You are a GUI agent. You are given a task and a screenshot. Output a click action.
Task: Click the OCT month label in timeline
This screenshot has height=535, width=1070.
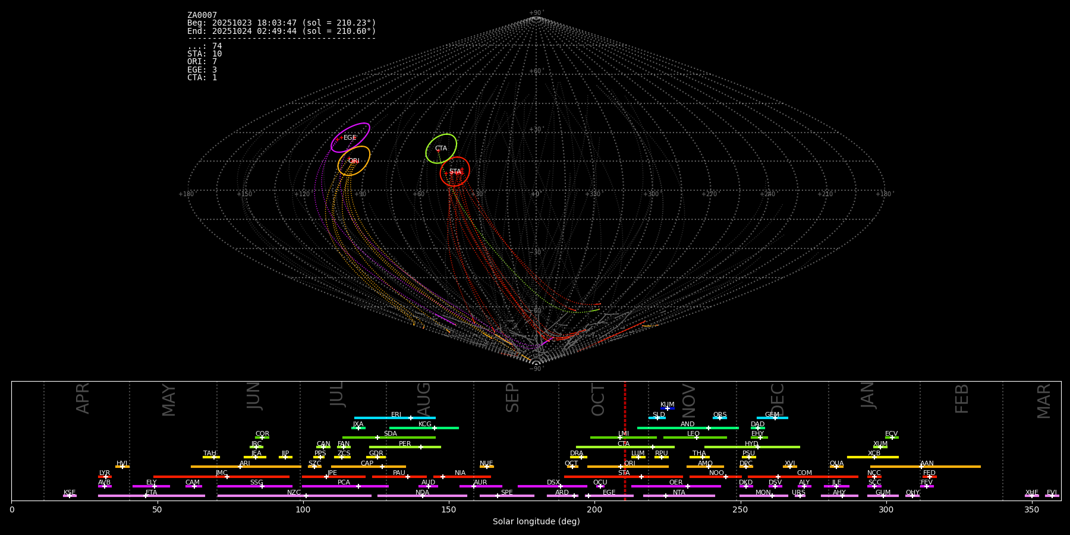[x=598, y=399]
